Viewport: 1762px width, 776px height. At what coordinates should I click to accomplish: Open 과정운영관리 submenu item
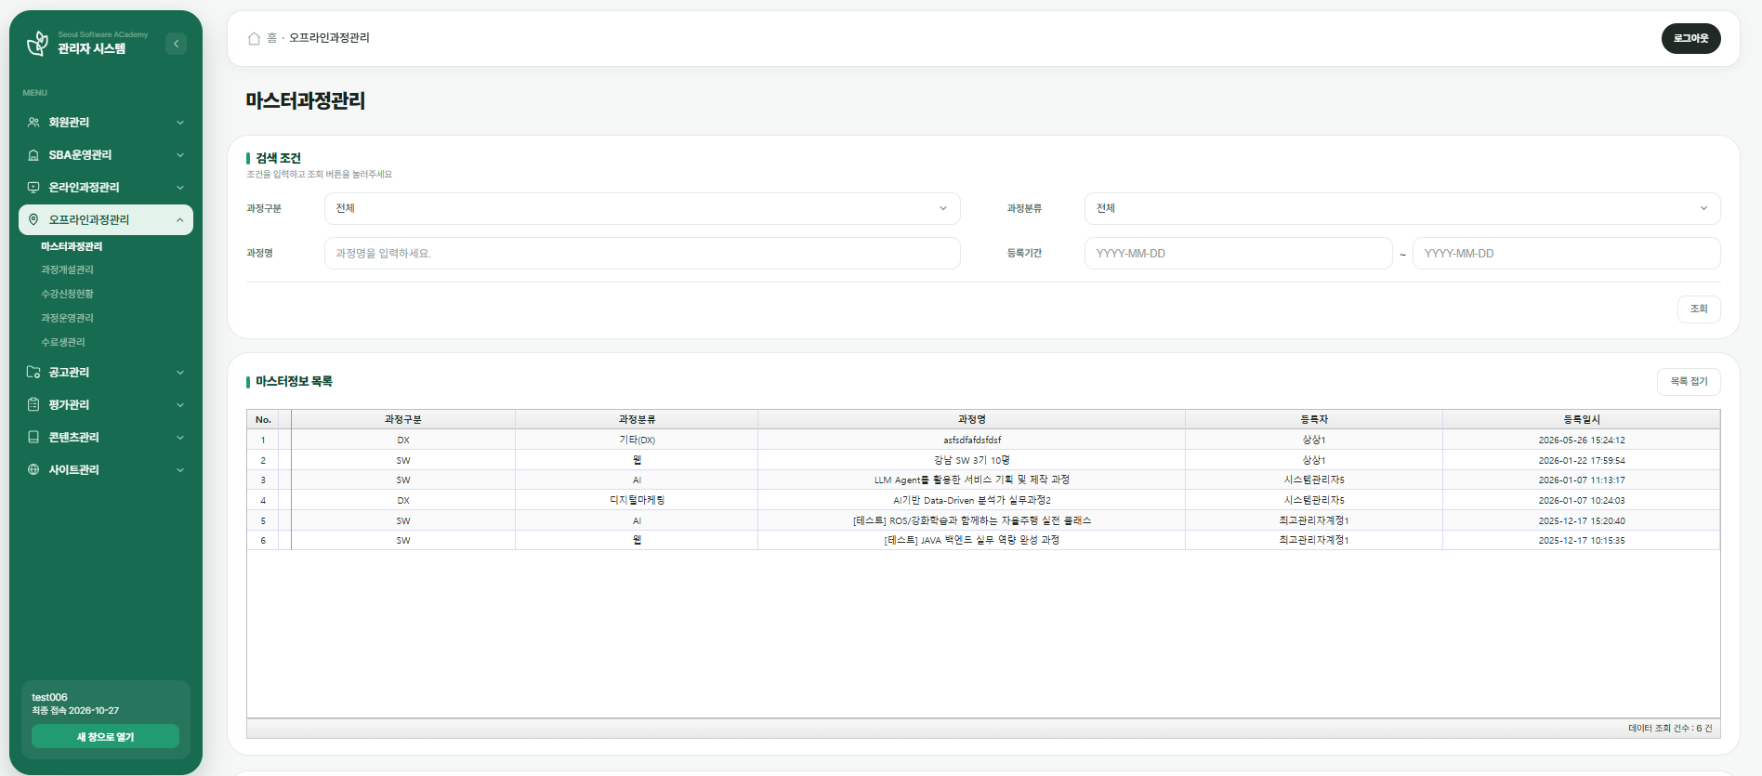click(x=67, y=318)
